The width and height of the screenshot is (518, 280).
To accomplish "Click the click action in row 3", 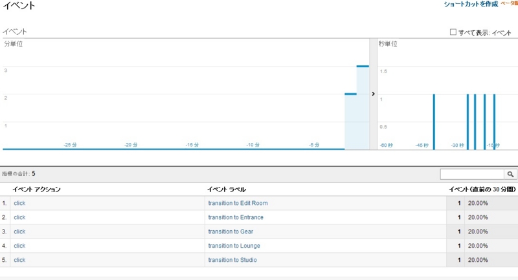I will coord(19,232).
